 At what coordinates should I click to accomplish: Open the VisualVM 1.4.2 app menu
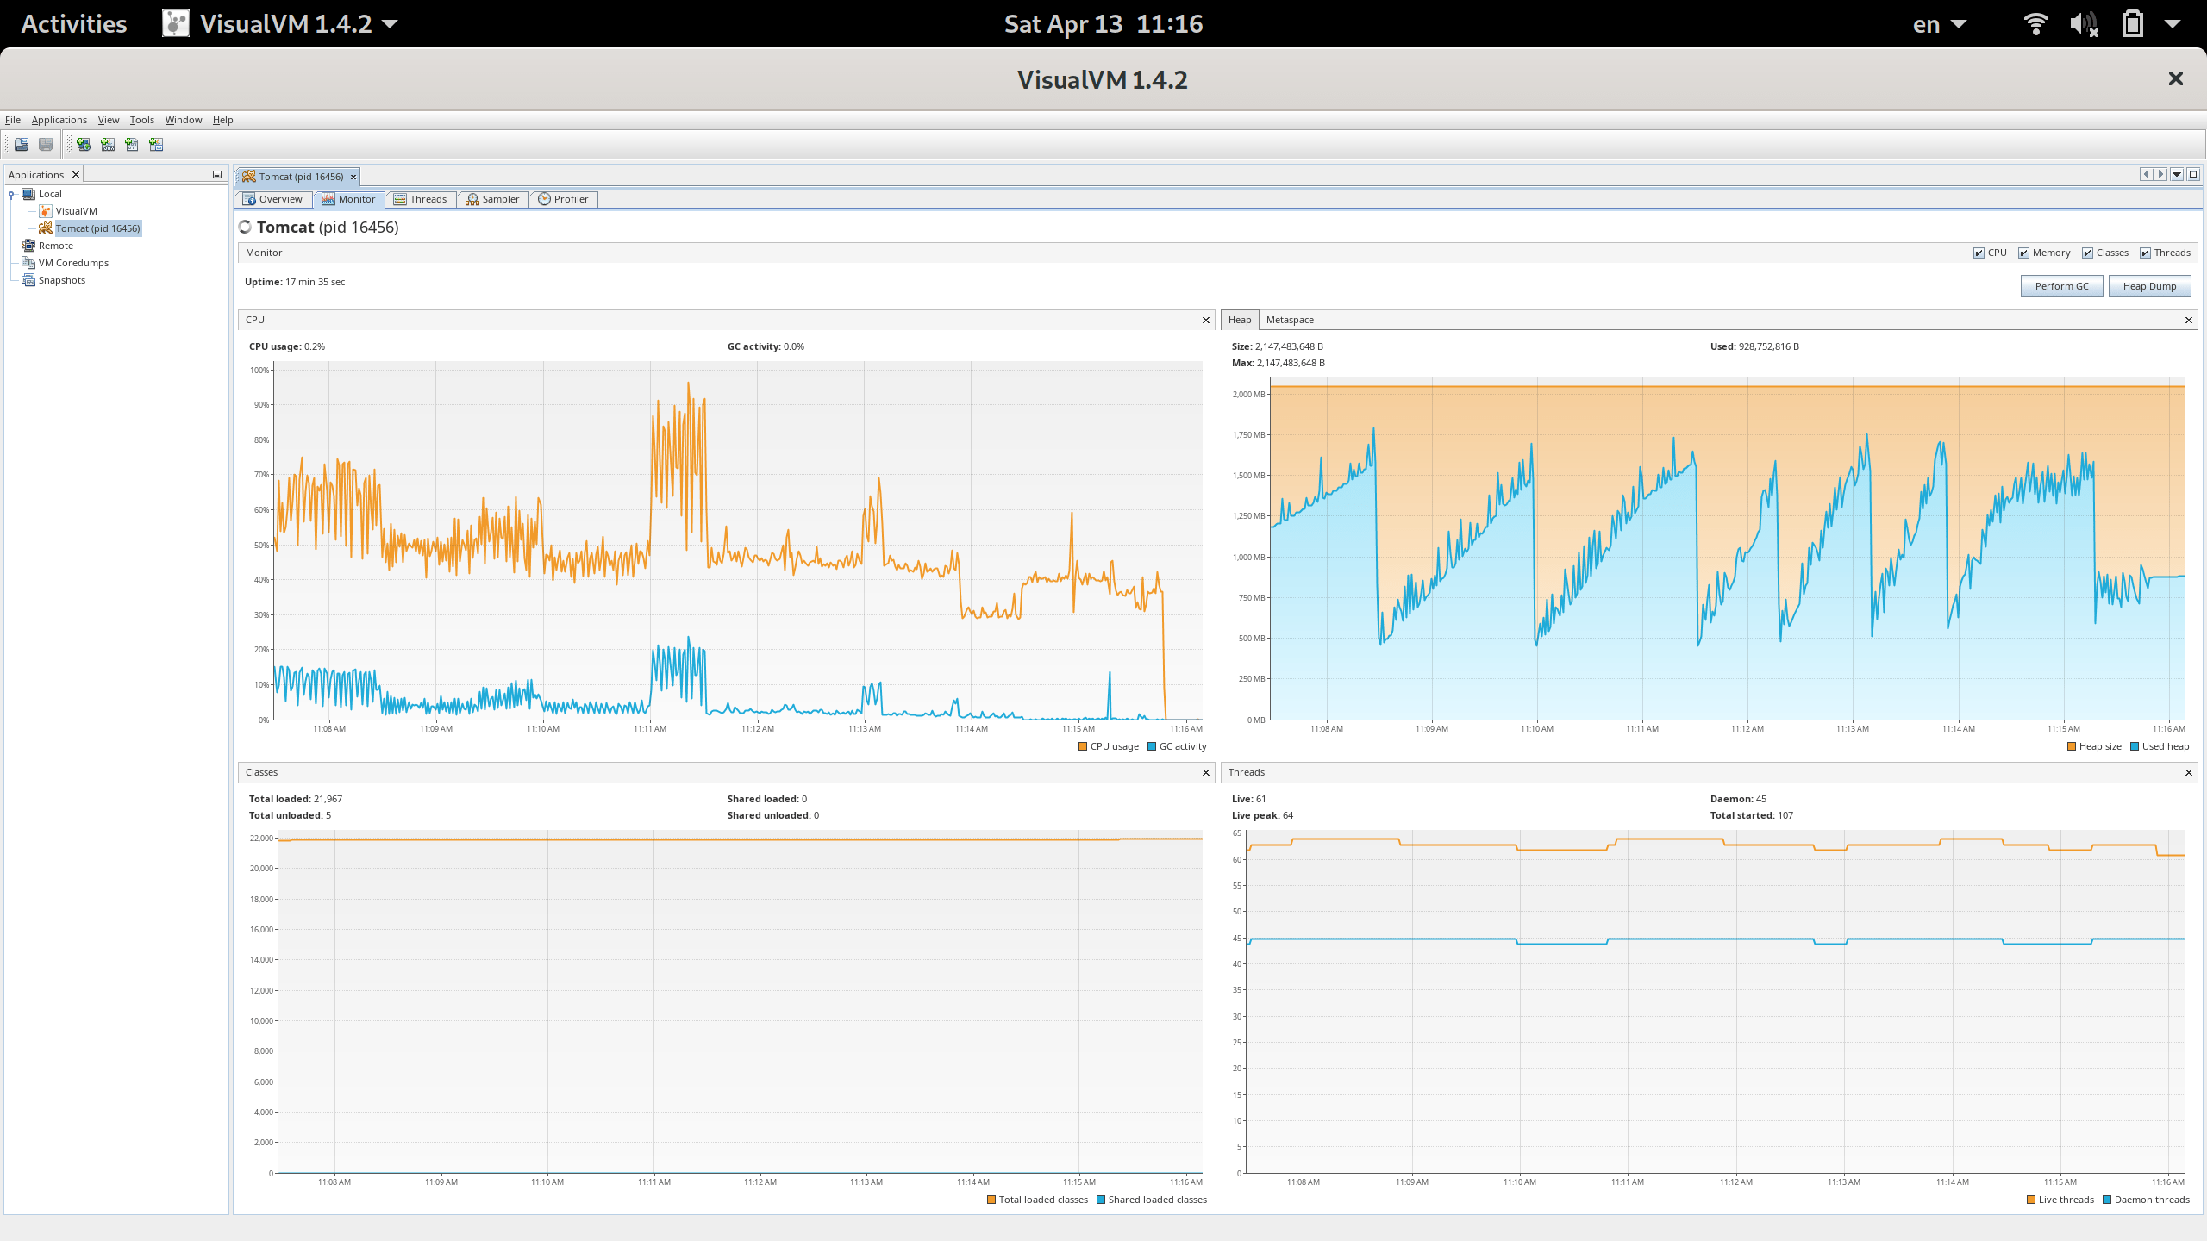[x=280, y=23]
